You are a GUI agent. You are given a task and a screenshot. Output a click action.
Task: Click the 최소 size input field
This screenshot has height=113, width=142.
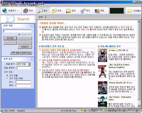pyautogui.click(x=23, y=82)
